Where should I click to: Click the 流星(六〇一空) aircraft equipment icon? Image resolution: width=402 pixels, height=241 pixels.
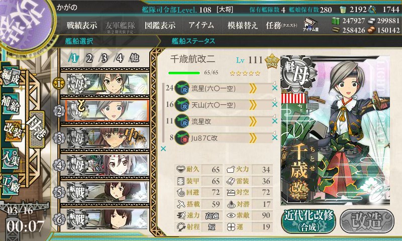[182, 88]
